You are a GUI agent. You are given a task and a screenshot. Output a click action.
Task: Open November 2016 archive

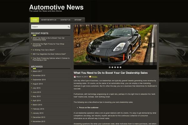pyautogui.click(x=39, y=76)
